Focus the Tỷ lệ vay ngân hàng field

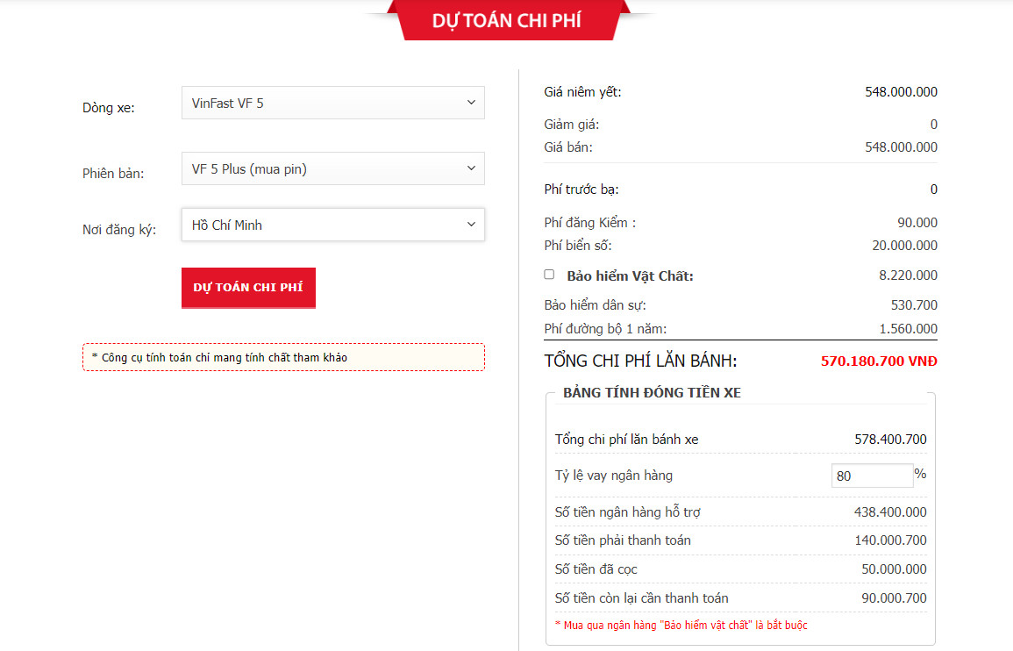pyautogui.click(x=871, y=476)
